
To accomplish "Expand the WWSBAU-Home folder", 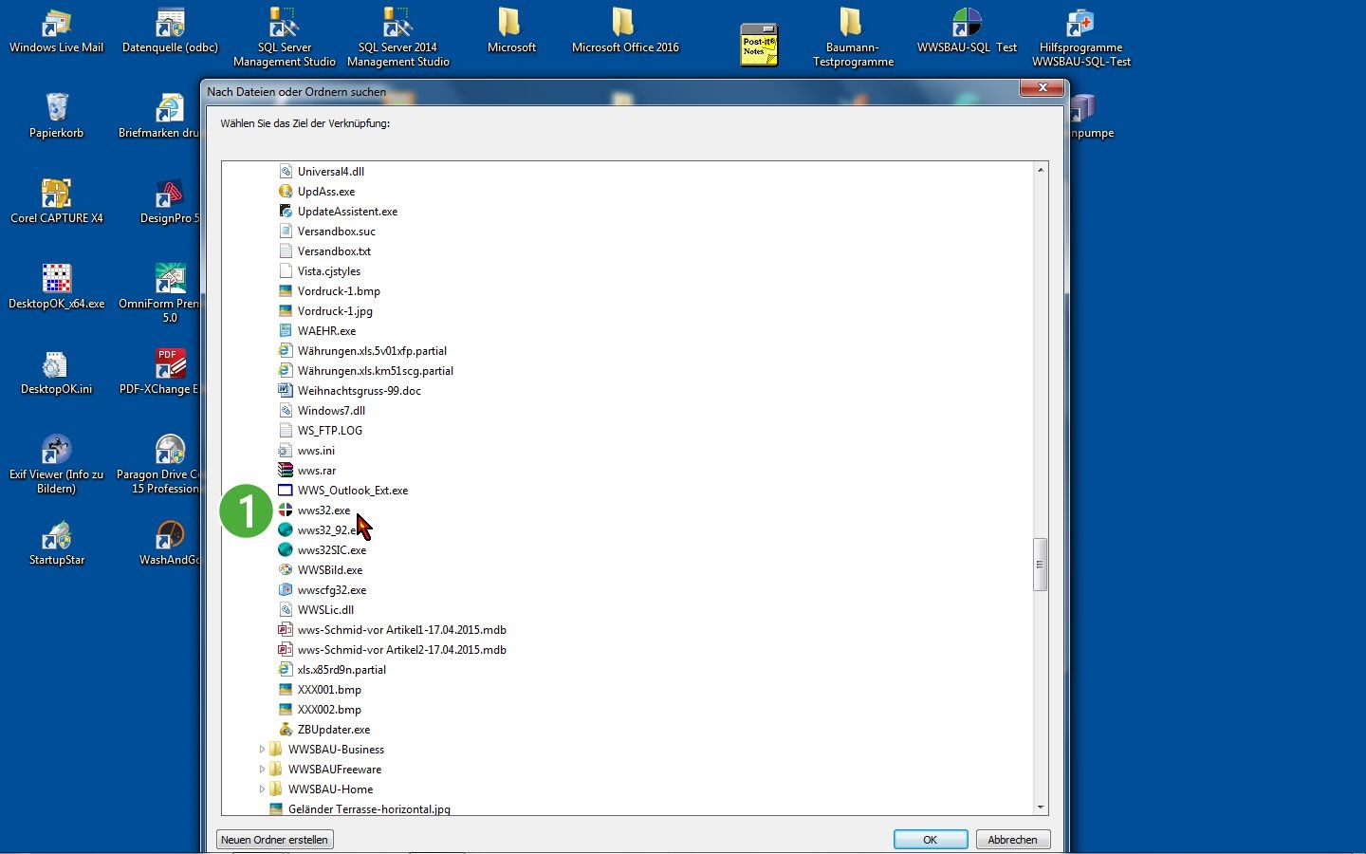I will click(262, 789).
